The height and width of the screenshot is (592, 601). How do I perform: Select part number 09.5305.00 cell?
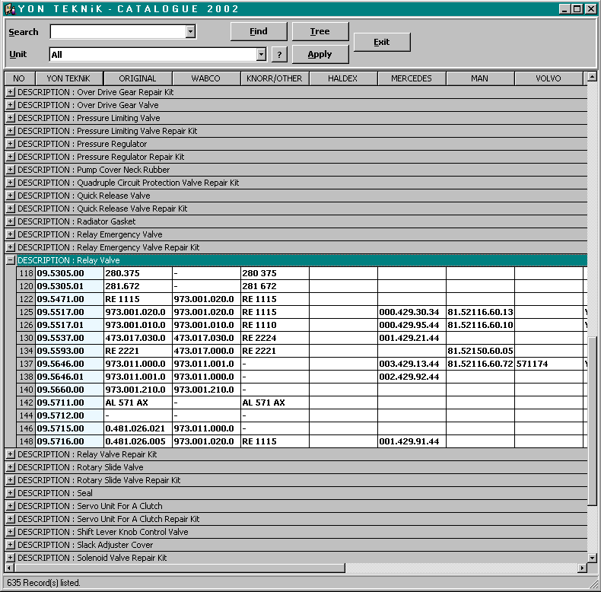(69, 273)
